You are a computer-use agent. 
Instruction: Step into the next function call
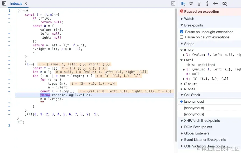199,3
